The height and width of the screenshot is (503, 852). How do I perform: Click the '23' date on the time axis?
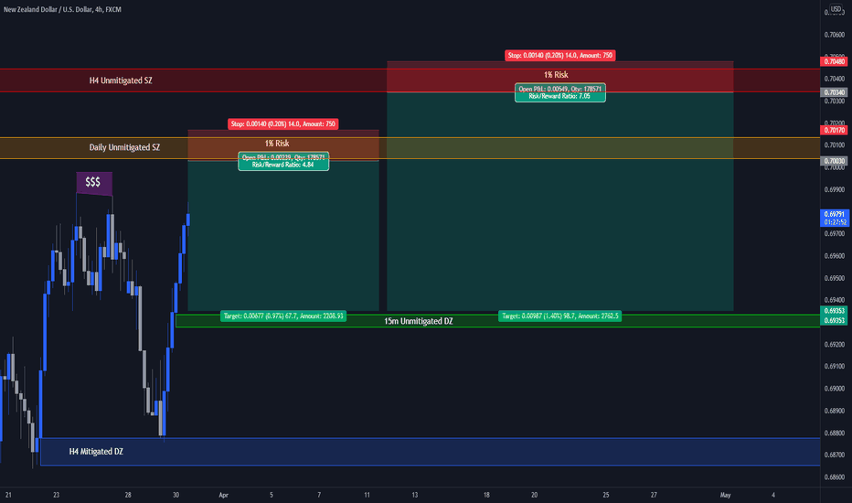[56, 495]
